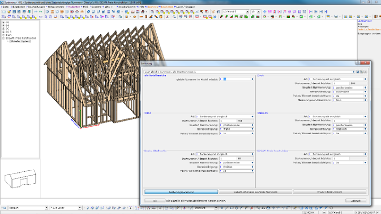Click the Undo arrow icon

coord(36,12)
